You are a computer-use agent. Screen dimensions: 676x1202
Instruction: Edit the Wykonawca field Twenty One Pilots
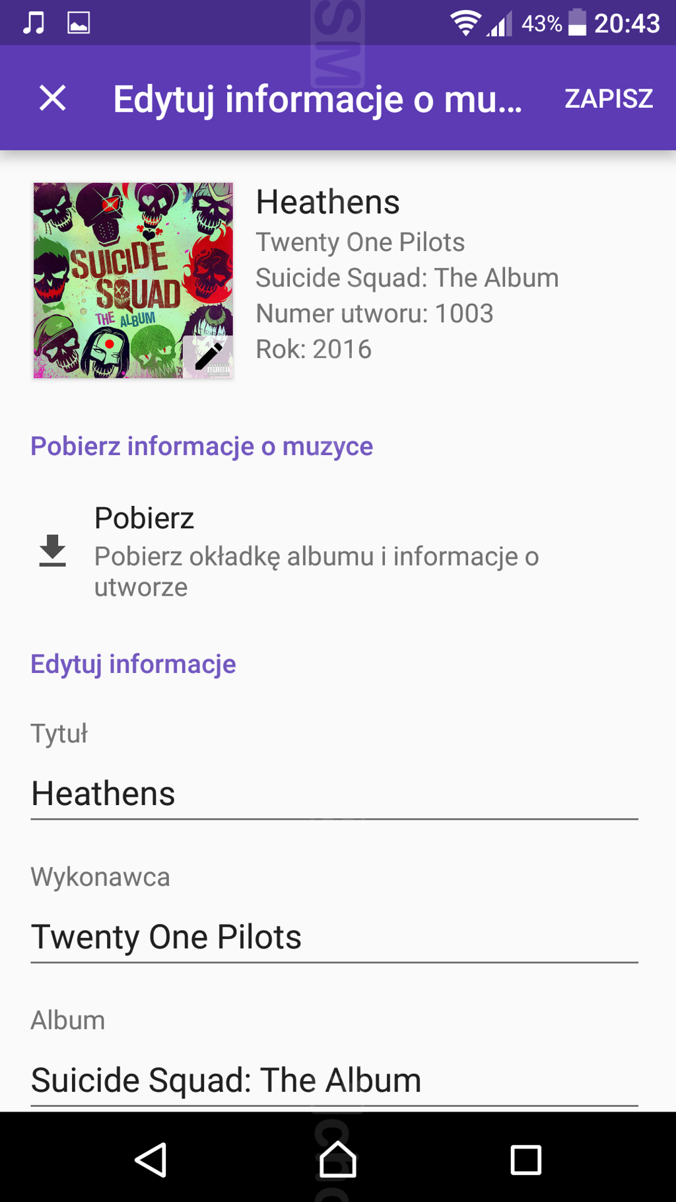[x=333, y=937]
